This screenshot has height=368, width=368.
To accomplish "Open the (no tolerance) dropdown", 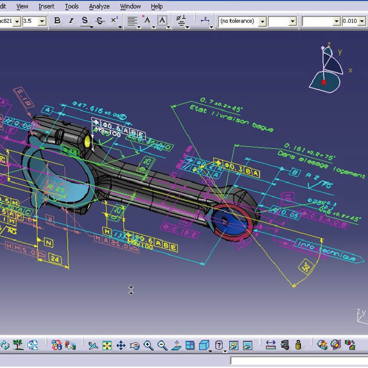I will (x=263, y=21).
